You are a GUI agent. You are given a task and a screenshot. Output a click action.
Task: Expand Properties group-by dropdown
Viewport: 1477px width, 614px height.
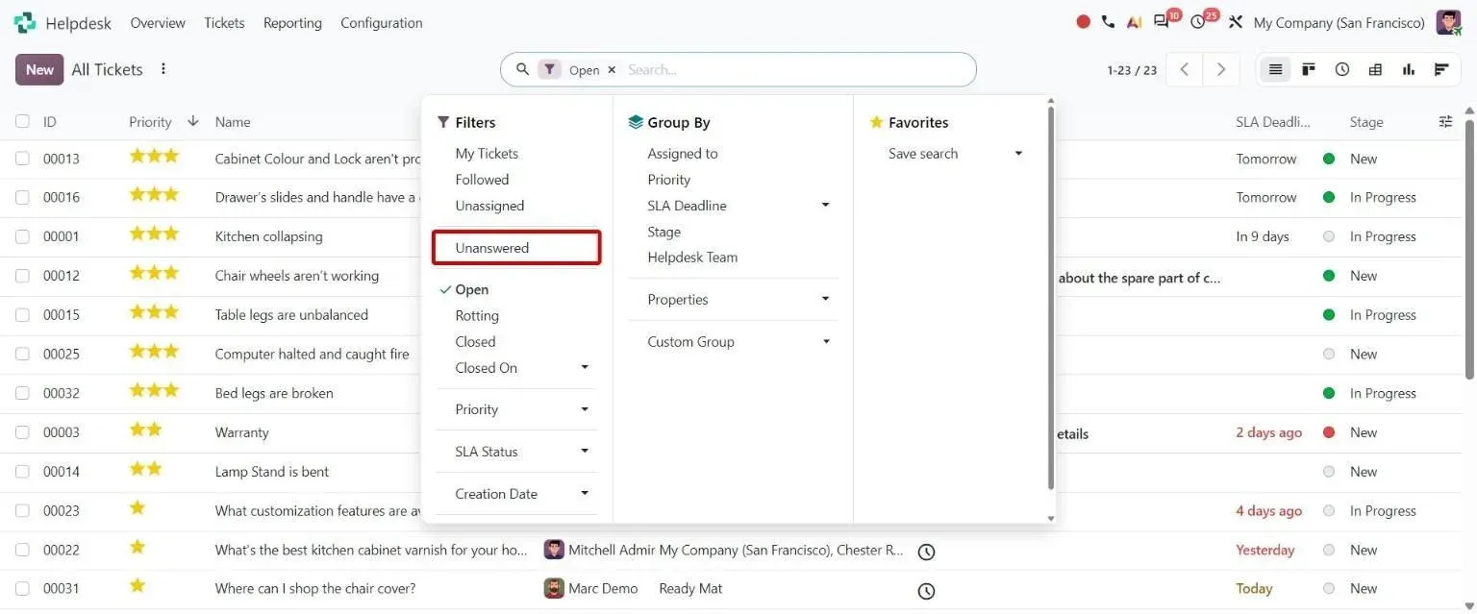825,299
